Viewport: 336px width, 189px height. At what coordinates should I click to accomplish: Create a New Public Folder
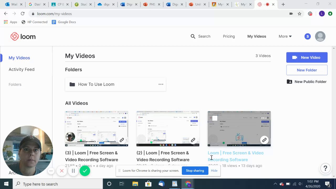pos(307,82)
